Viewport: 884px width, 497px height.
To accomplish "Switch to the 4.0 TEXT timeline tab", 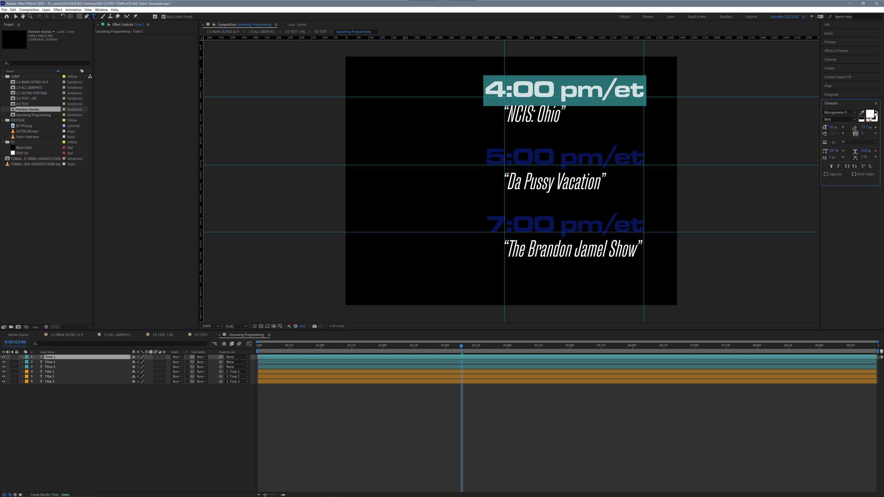I will [200, 335].
